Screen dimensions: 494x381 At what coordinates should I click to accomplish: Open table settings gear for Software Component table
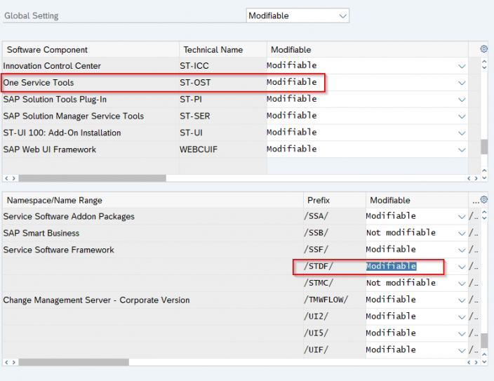tap(484, 49)
